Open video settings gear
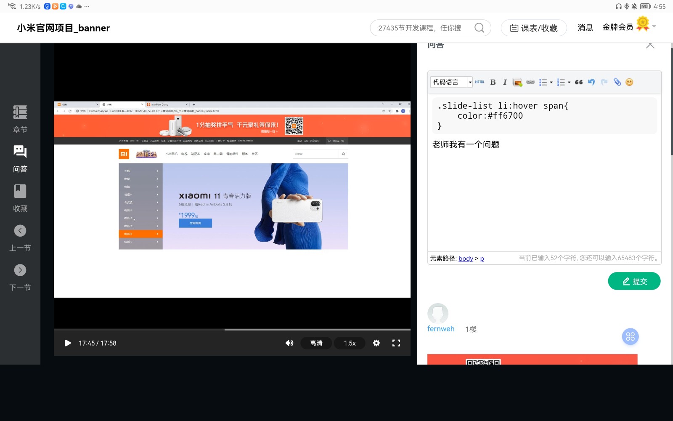The width and height of the screenshot is (673, 421). (376, 343)
